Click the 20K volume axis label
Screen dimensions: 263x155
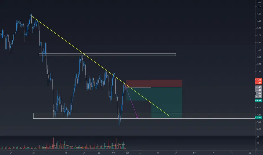(x=258, y=137)
